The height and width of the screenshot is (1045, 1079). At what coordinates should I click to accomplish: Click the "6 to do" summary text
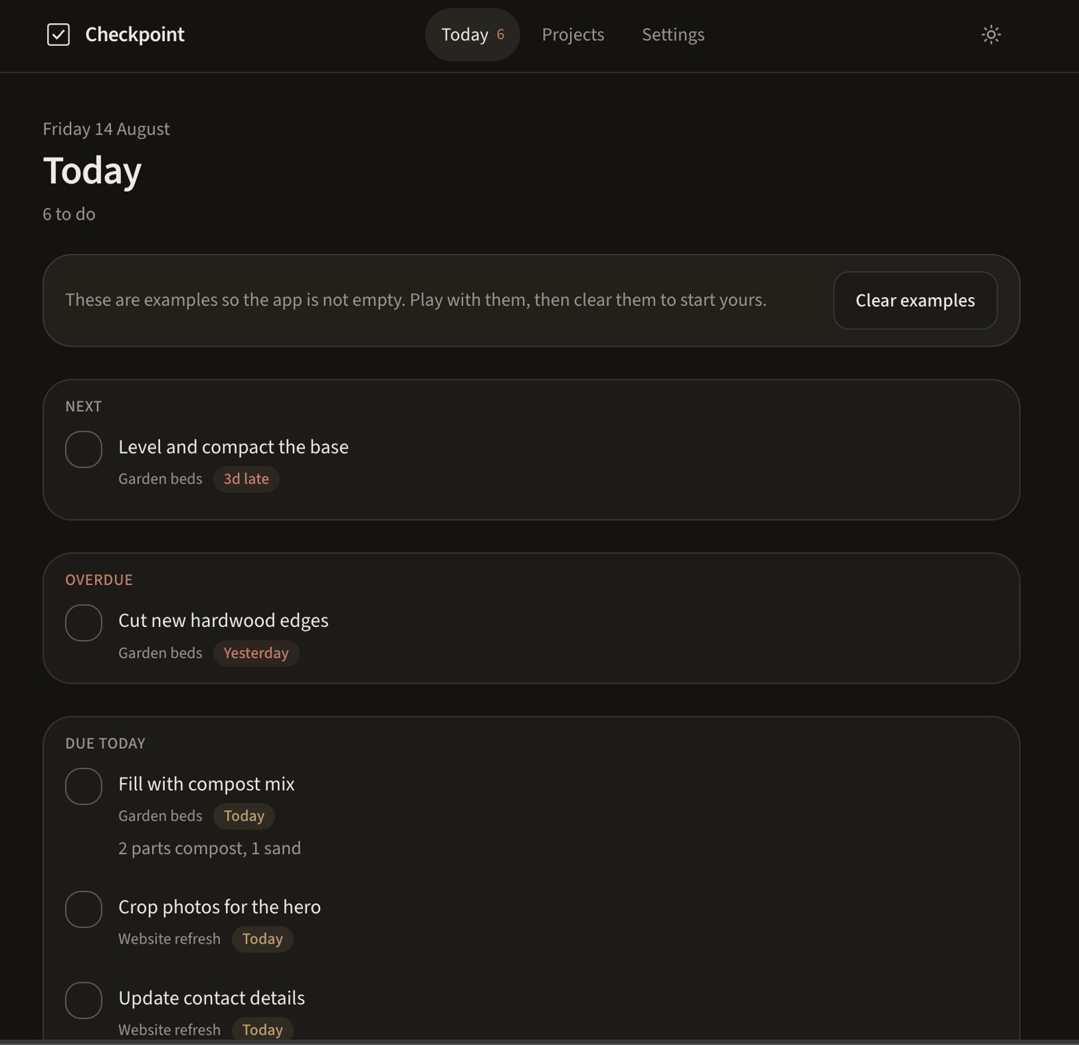(x=69, y=214)
